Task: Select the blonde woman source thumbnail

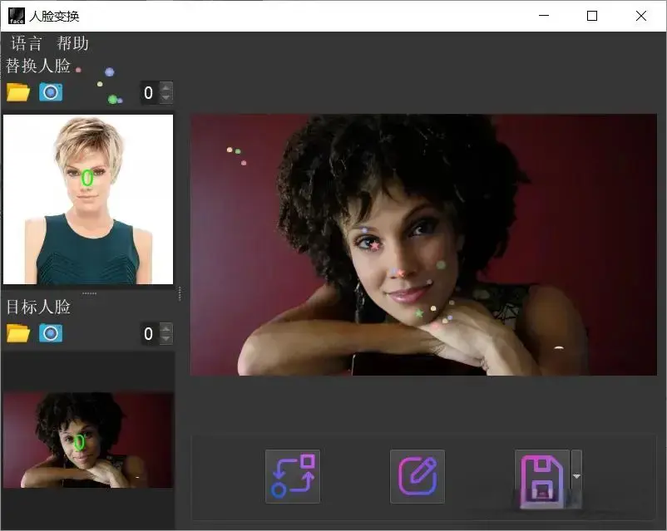Action: [88, 199]
